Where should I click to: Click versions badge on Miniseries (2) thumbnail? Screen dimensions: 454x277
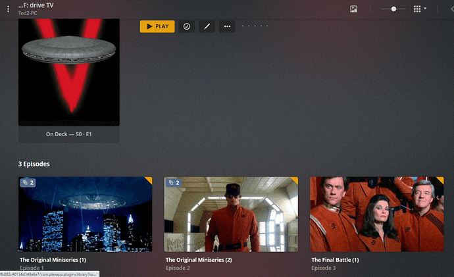pyautogui.click(x=174, y=183)
